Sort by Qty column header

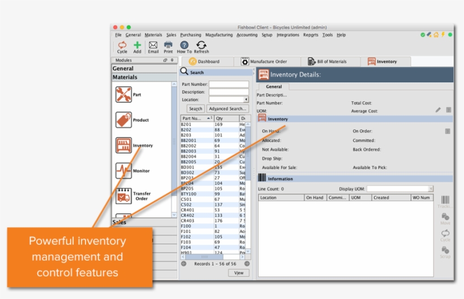point(226,118)
